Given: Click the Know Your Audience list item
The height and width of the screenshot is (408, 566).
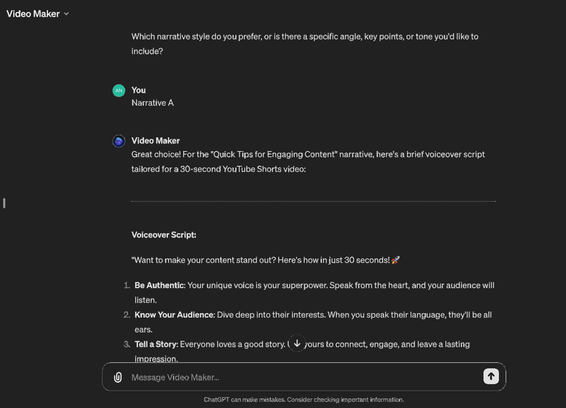Looking at the screenshot, I should click(174, 315).
